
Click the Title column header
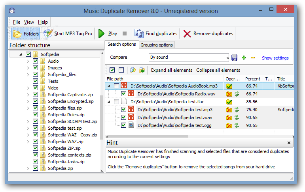pyautogui.click(x=284, y=79)
